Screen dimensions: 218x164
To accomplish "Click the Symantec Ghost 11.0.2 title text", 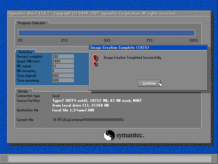I will pos(29,14).
